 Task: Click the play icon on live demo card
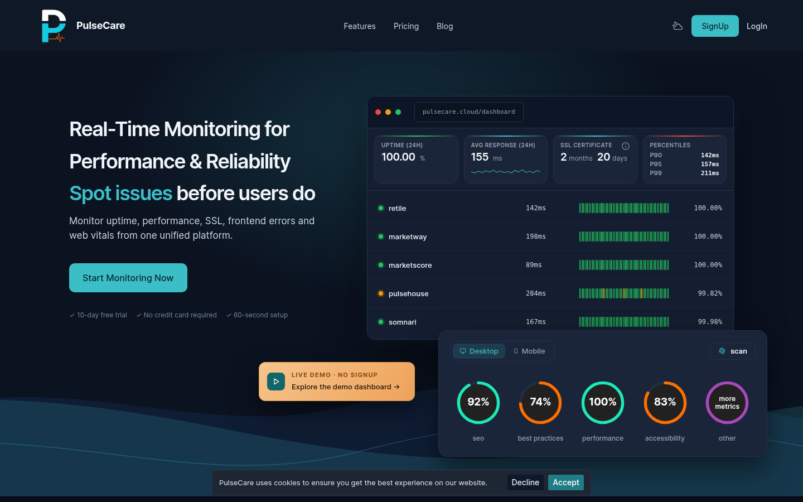276,382
